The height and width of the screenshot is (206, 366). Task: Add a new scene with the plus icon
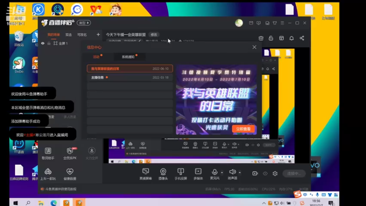click(x=98, y=35)
